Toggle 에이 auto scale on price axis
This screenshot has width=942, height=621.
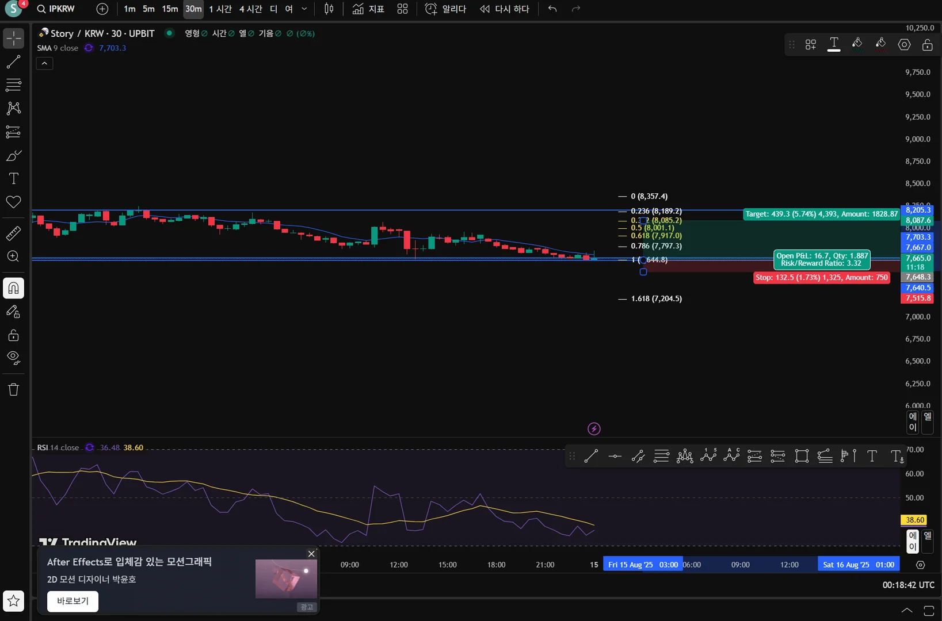(913, 422)
